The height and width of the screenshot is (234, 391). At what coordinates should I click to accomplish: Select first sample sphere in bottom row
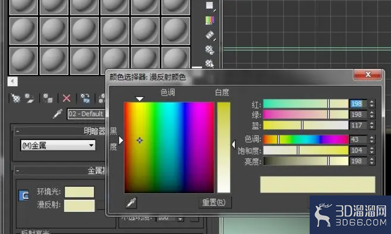(24, 61)
